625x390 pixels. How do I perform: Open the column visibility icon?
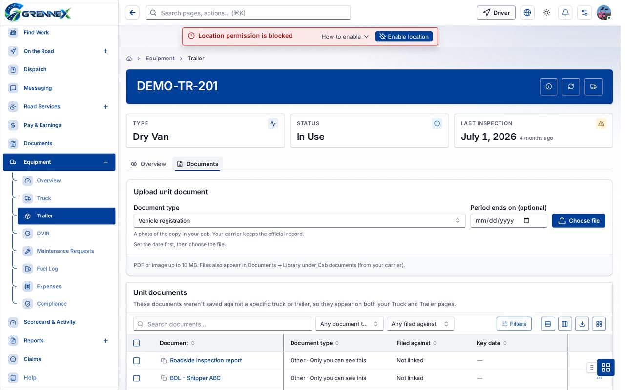(x=565, y=324)
